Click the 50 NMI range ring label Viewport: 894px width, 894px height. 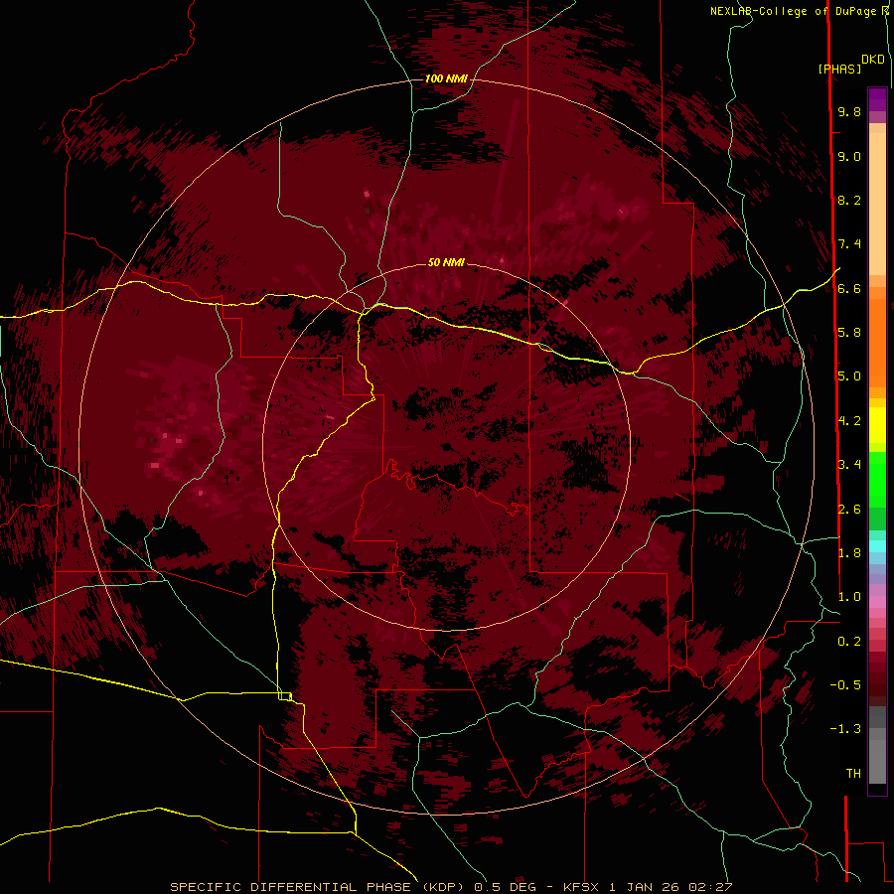[x=446, y=262]
